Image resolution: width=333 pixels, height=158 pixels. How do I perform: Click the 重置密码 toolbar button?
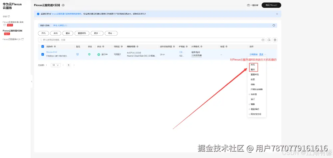pyautogui.click(x=82, y=33)
